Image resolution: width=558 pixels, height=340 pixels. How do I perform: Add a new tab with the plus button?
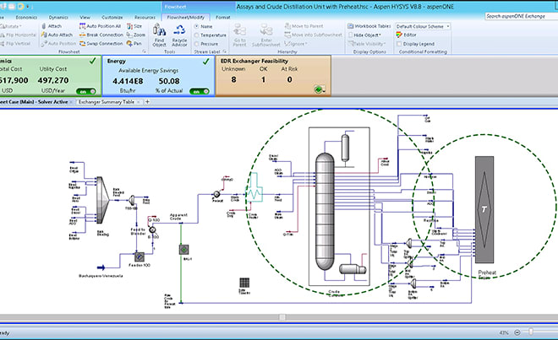point(147,102)
